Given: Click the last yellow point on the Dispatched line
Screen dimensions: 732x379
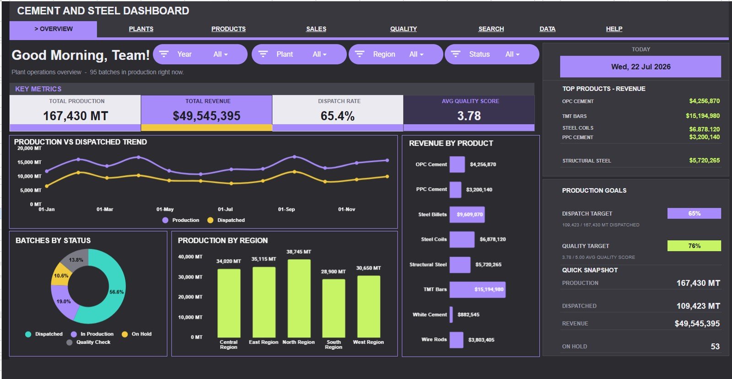Looking at the screenshot, I should tap(388, 176).
